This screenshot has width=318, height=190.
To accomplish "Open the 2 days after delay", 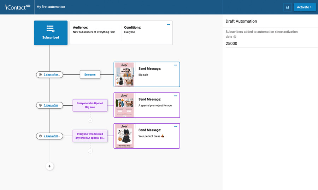I will click(49, 75).
